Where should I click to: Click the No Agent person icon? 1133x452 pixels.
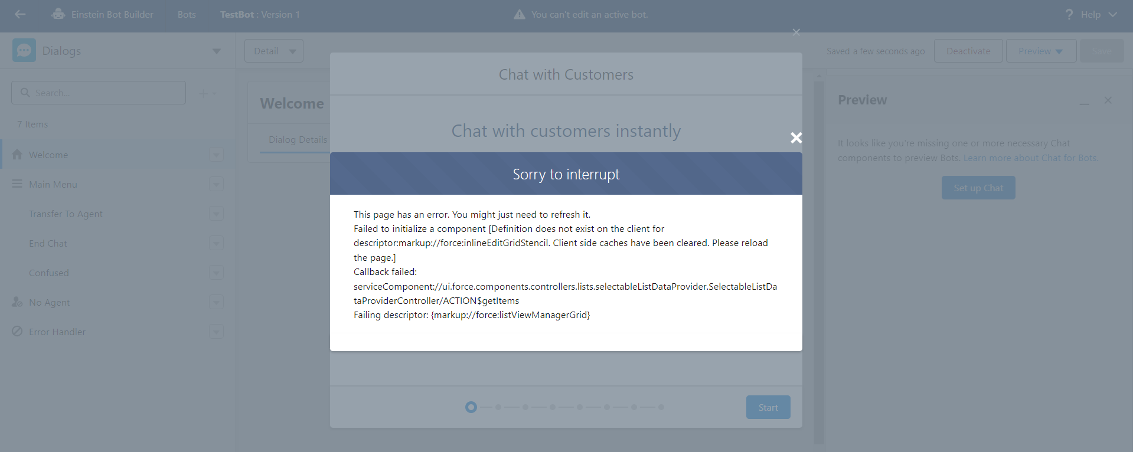pos(17,302)
